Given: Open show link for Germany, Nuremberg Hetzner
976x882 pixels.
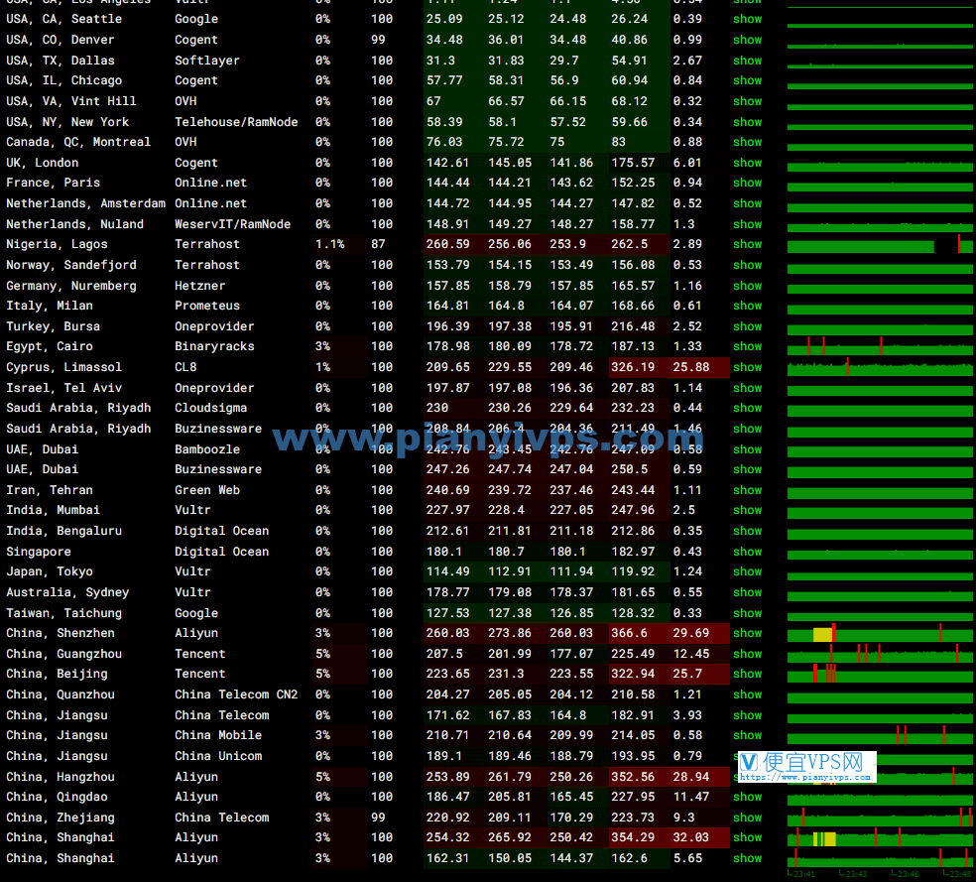Looking at the screenshot, I should [747, 286].
